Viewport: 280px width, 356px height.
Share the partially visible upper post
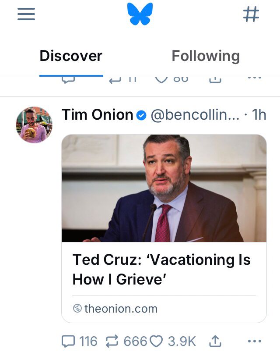(x=215, y=79)
